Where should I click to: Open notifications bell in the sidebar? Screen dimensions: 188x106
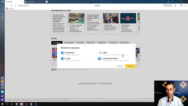(2, 6)
